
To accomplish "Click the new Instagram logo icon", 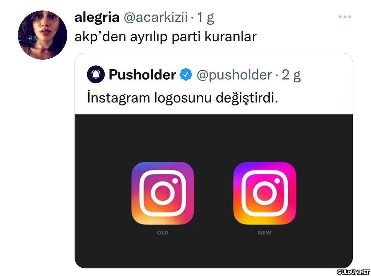I will [x=265, y=193].
